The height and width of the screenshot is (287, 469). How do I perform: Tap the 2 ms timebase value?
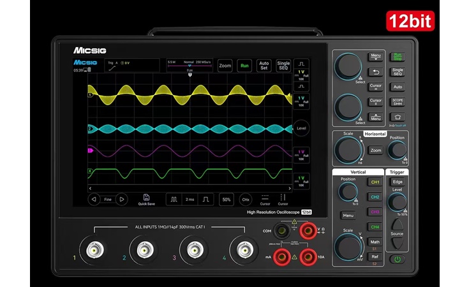[x=190, y=200]
